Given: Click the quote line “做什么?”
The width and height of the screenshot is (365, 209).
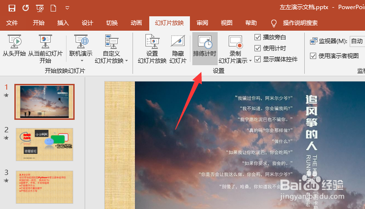Looking at the screenshot, I should [282, 141].
